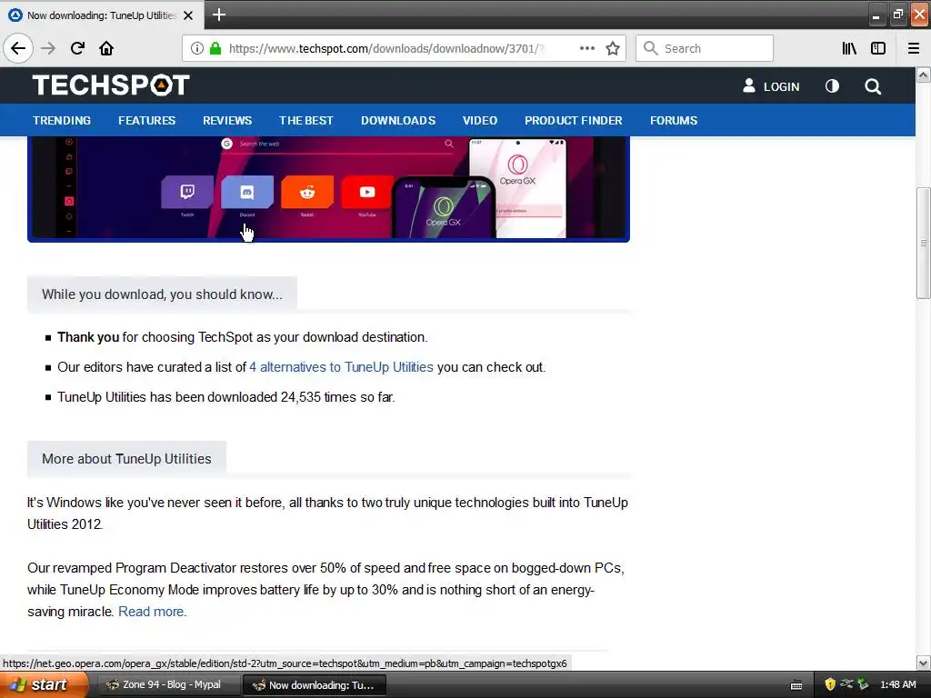Viewport: 931px width, 698px height.
Task: Select Now downloading taskbar button
Action: pyautogui.click(x=315, y=685)
